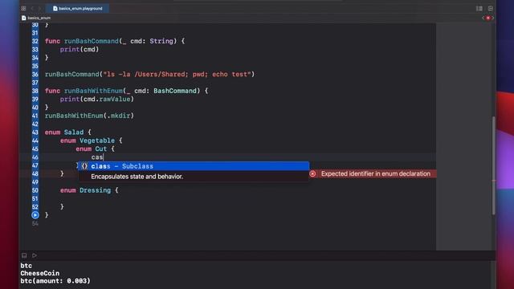This screenshot has height=289, width=514.
Task: Click the basics_enum breadcrumb in jump bar
Action: coord(36,18)
